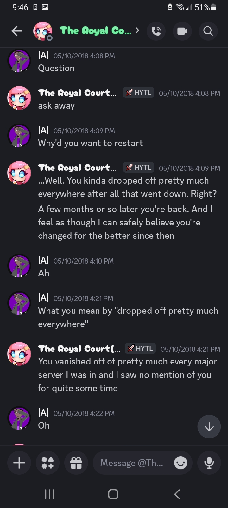Tap the header profile avatar

click(x=43, y=31)
